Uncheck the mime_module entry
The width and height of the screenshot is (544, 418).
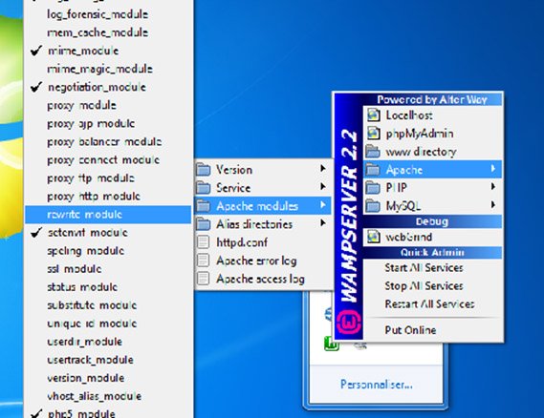point(36,51)
